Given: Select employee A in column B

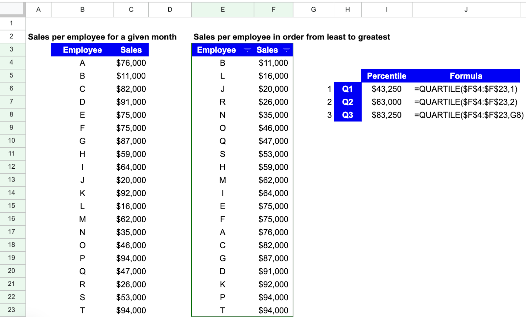Looking at the screenshot, I should pos(83,63).
